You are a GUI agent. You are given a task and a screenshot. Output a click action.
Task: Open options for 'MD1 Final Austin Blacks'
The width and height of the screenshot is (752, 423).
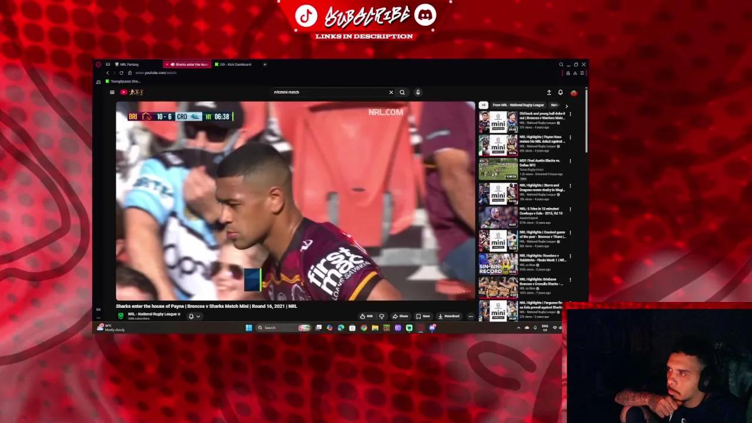coord(570,161)
